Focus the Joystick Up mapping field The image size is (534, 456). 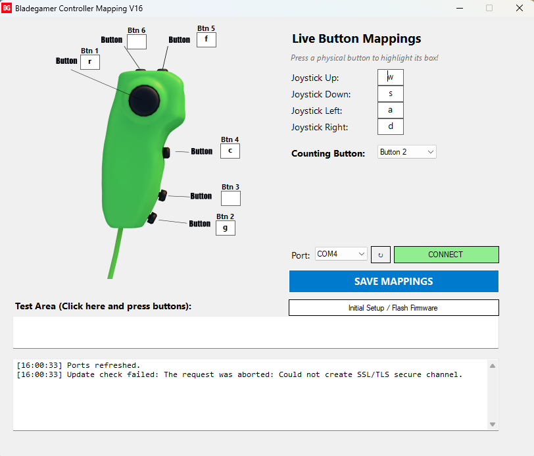point(390,78)
